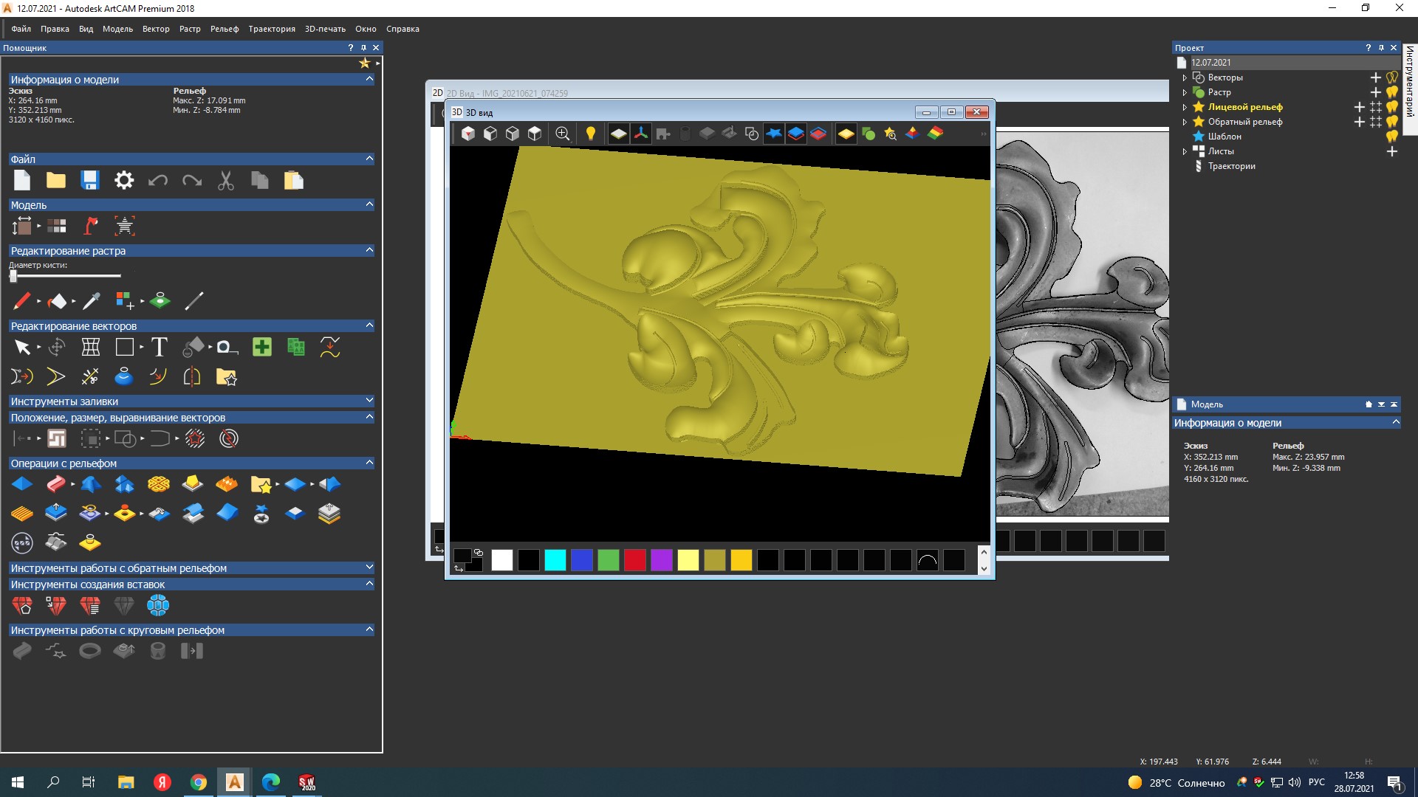This screenshot has width=1418, height=797.
Task: Click the zoom magnifier in 3D view toolbar
Action: [562, 134]
